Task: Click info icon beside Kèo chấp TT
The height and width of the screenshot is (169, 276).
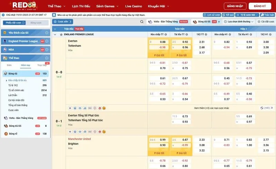Action: pyautogui.click(x=166, y=35)
